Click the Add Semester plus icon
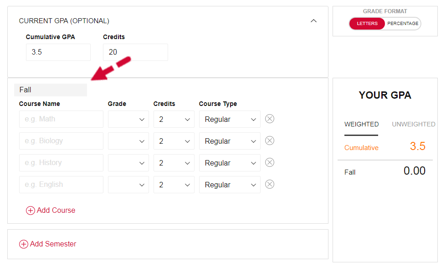 click(24, 244)
